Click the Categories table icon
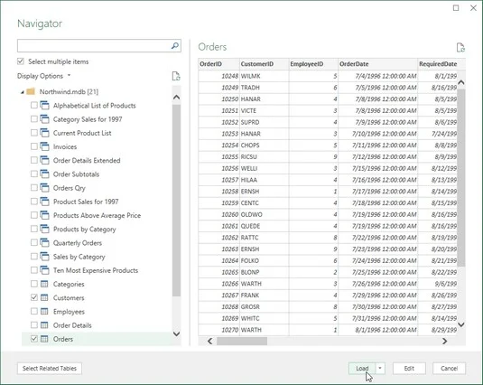Screen dimensions: 483x385 [44, 284]
